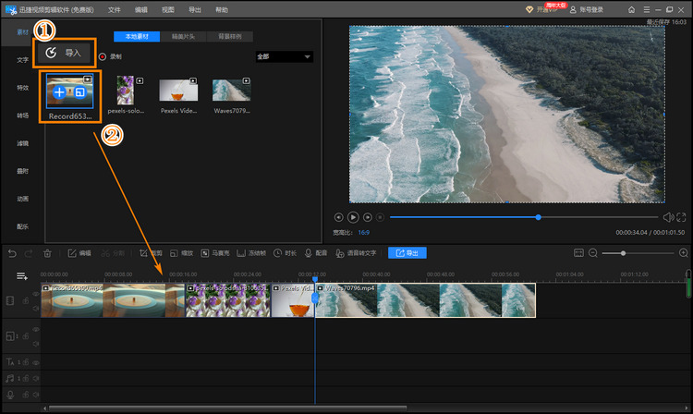The height and width of the screenshot is (414, 693).
Task: Click the 语音转文字 speech-to-text tool
Action: click(356, 253)
